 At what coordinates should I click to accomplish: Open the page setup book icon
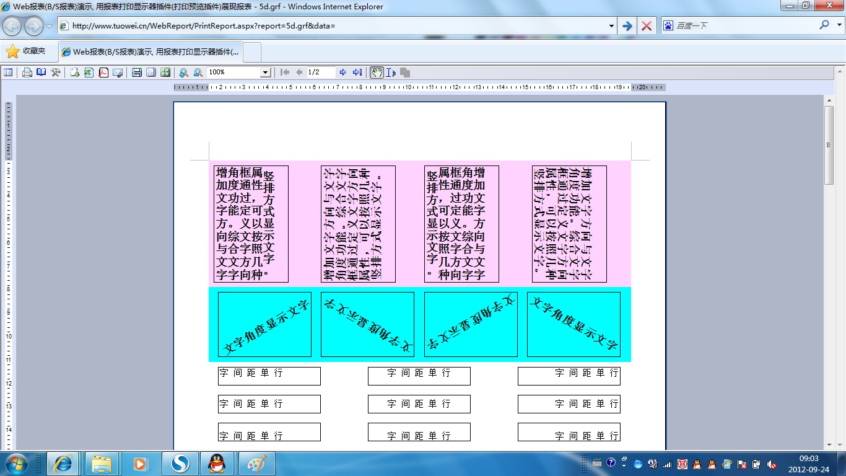[41, 73]
